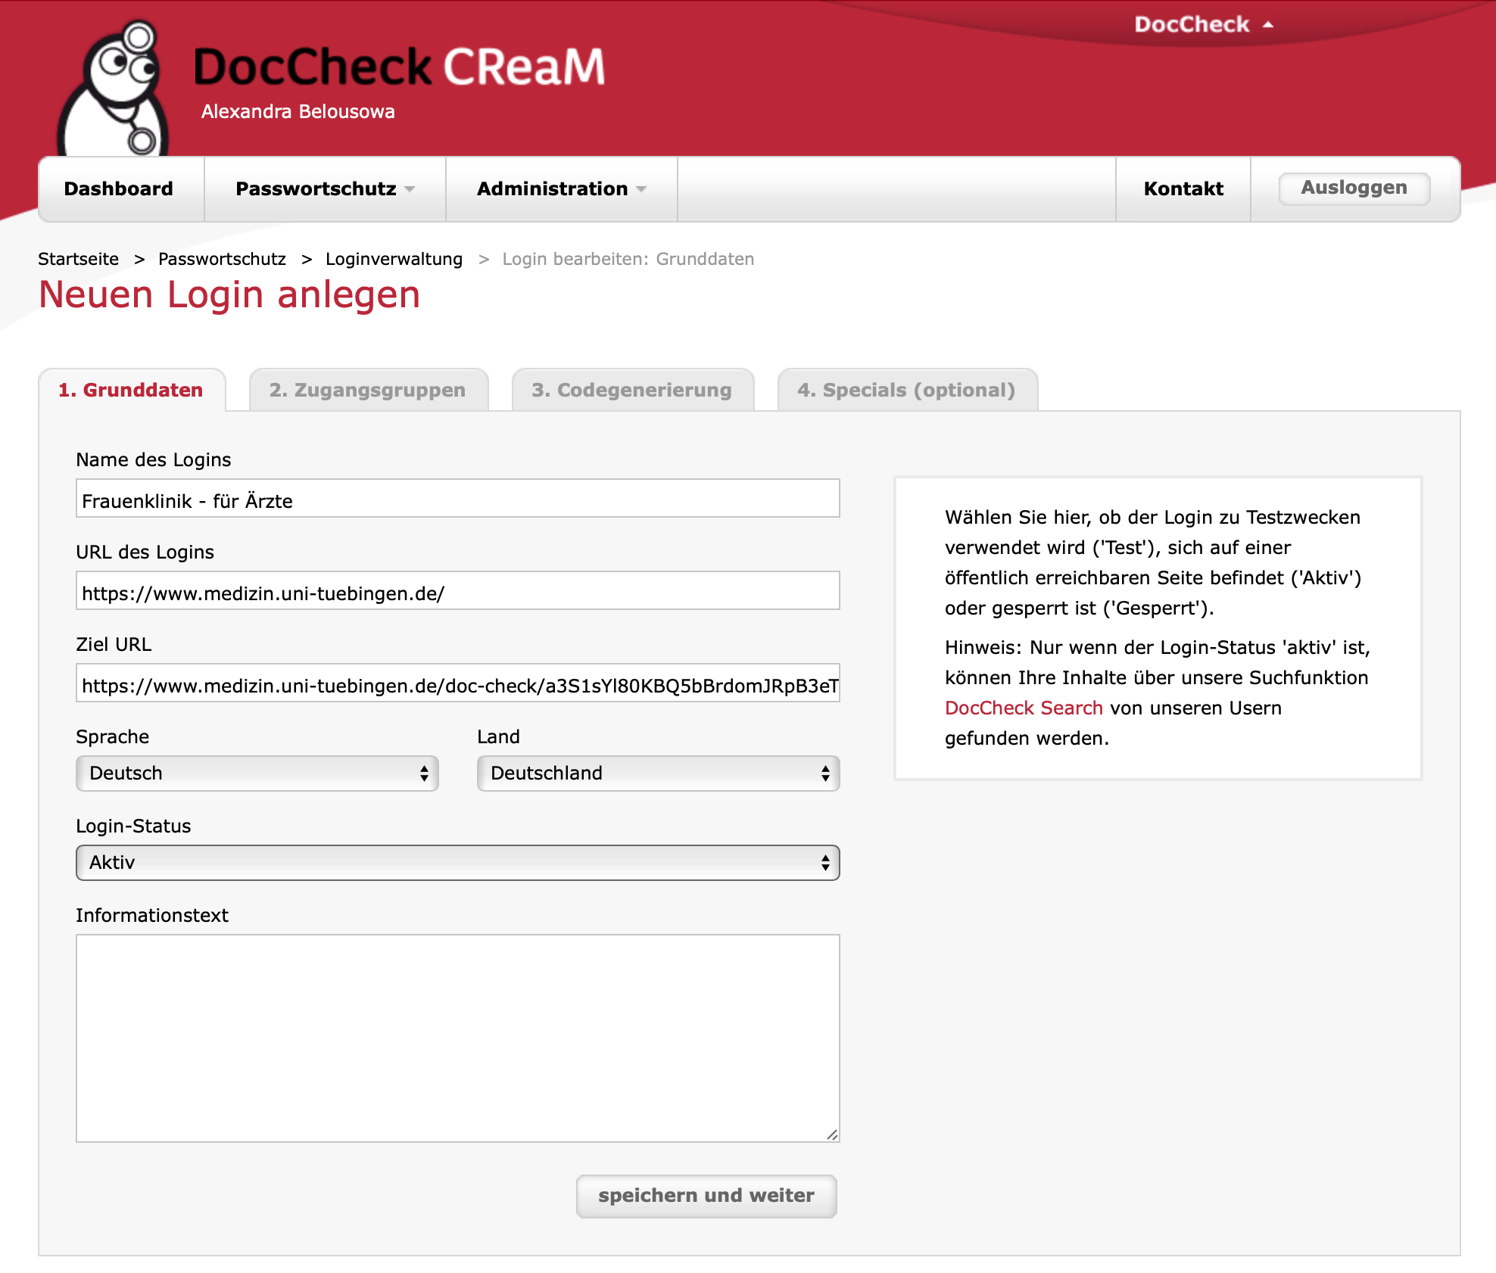This screenshot has width=1496, height=1273.
Task: Switch to the 2. Zugangsgruppen tab
Action: 368,390
